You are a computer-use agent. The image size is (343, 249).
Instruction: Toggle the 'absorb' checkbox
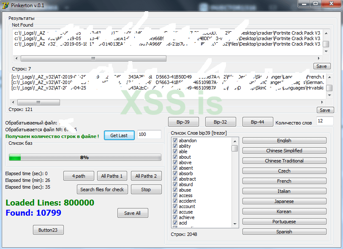[x=175, y=173]
